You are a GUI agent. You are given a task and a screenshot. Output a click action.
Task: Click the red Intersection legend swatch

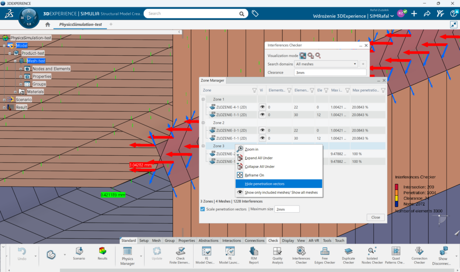(397, 187)
